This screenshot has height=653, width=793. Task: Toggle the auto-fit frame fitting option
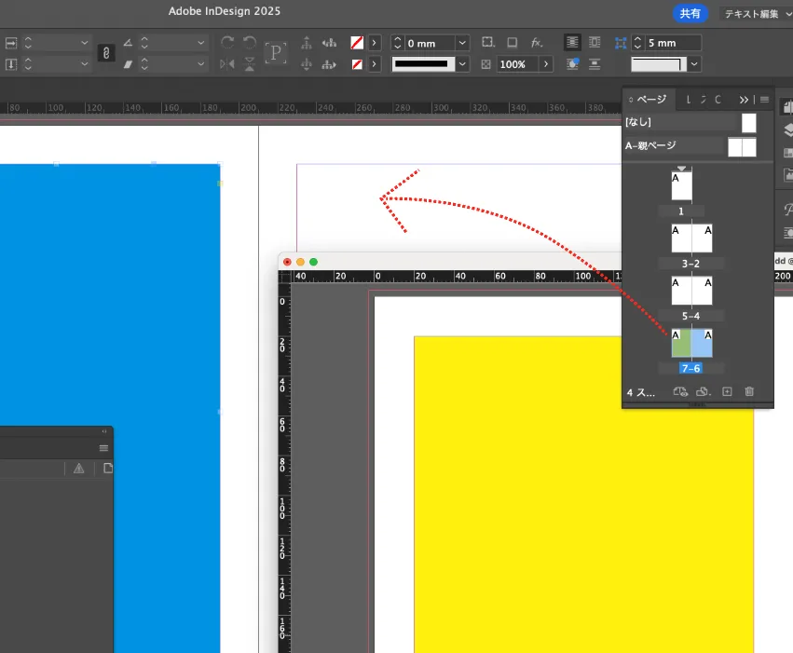(487, 42)
